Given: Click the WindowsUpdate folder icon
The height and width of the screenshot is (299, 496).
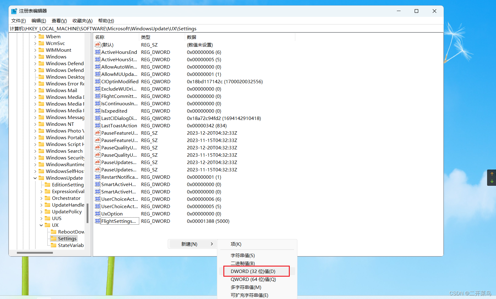Looking at the screenshot, I should pyautogui.click(x=41, y=178).
